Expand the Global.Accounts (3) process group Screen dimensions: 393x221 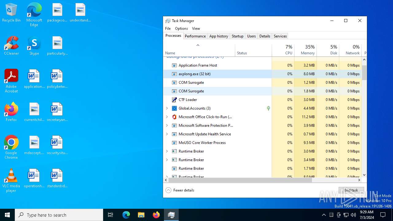[x=167, y=108]
